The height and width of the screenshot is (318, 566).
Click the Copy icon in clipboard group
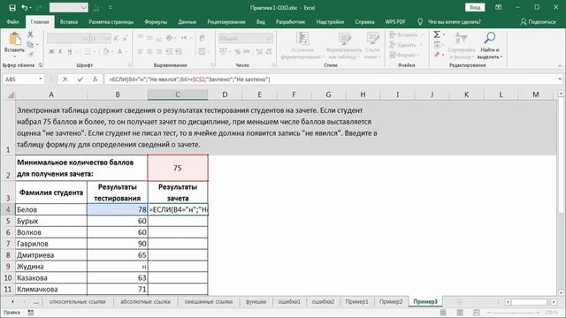pos(30,45)
